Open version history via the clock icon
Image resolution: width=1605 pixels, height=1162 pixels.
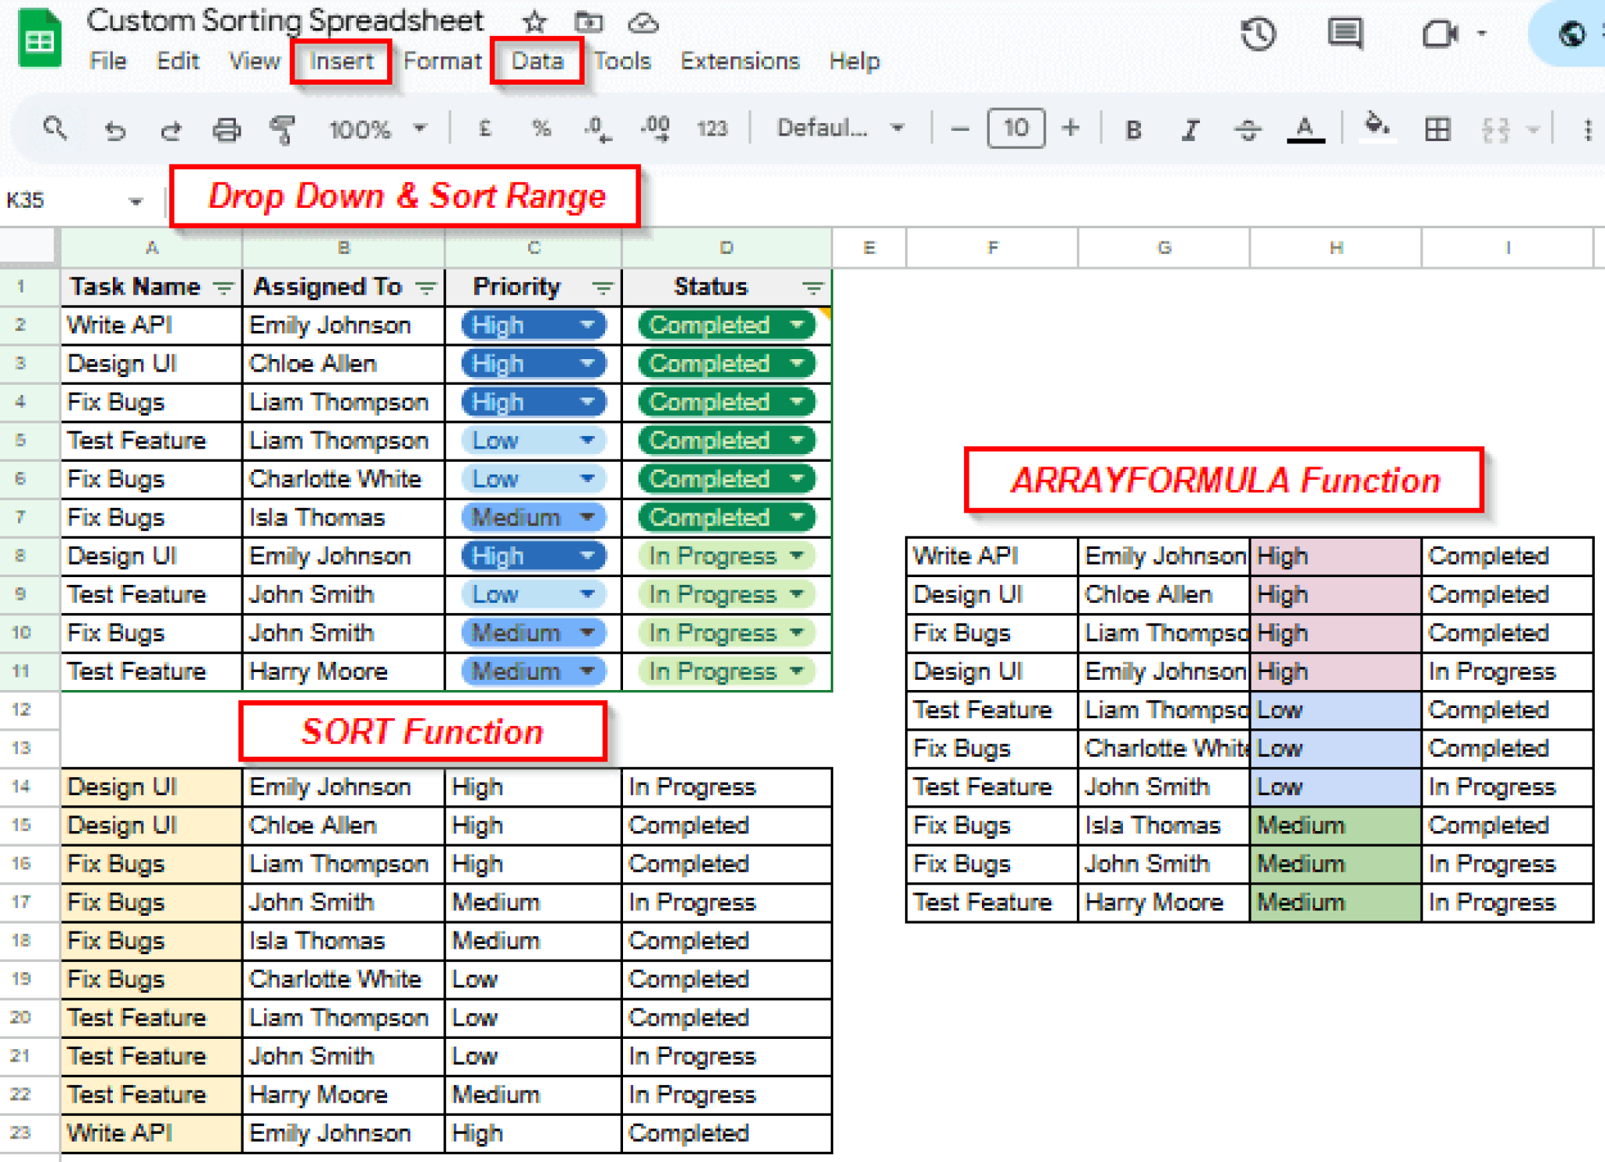pyautogui.click(x=1259, y=34)
